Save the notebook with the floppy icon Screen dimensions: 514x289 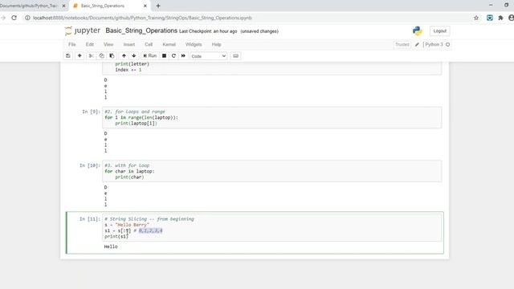click(x=67, y=56)
